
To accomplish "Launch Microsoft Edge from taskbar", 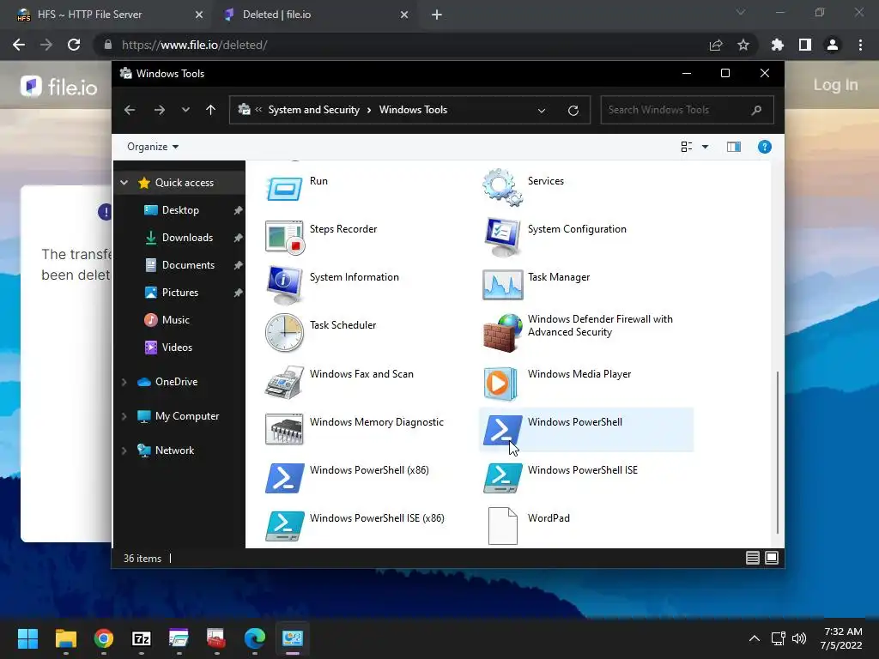I will click(x=254, y=638).
